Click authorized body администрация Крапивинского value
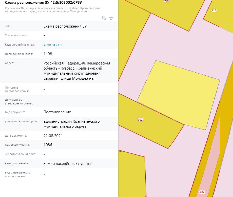 pos(71,124)
